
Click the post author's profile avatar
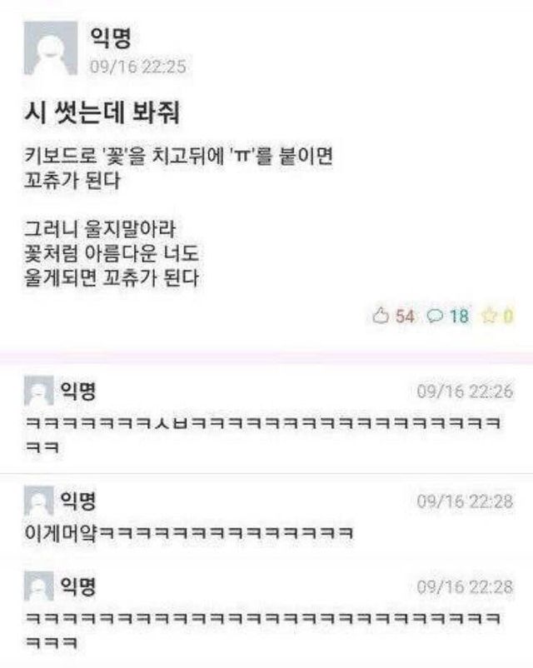(x=51, y=48)
